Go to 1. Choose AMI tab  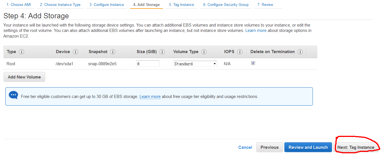coord(19,5)
